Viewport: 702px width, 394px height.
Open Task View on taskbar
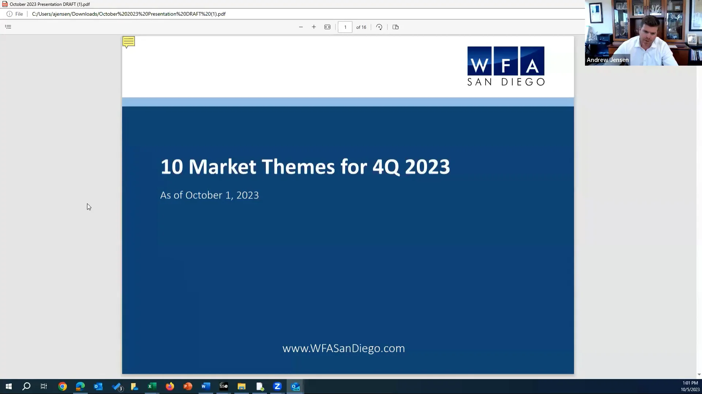(x=44, y=386)
